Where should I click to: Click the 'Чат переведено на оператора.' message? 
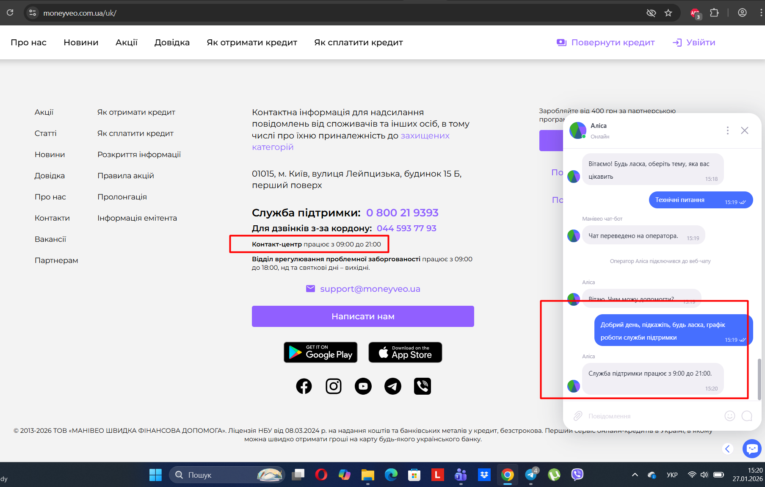coord(643,235)
